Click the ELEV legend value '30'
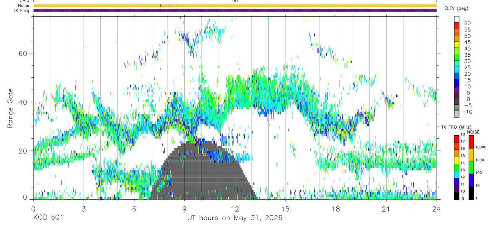The height and width of the screenshot is (226, 491). [x=467, y=61]
